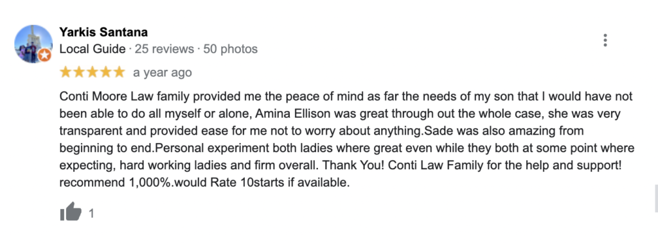Screen dimensions: 658x243
Task: Click the first yellow rating star
Action: [66, 72]
